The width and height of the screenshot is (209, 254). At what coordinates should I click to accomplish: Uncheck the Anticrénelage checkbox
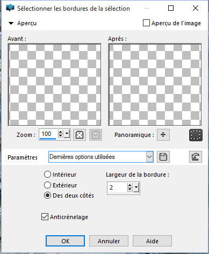(45, 217)
